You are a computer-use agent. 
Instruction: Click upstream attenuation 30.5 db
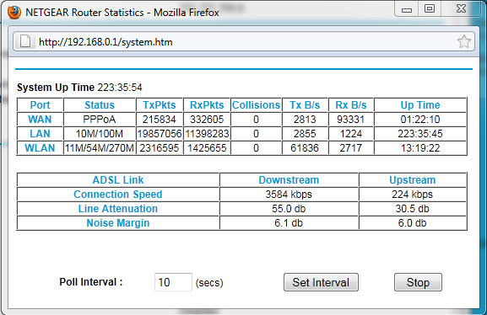coord(412,209)
